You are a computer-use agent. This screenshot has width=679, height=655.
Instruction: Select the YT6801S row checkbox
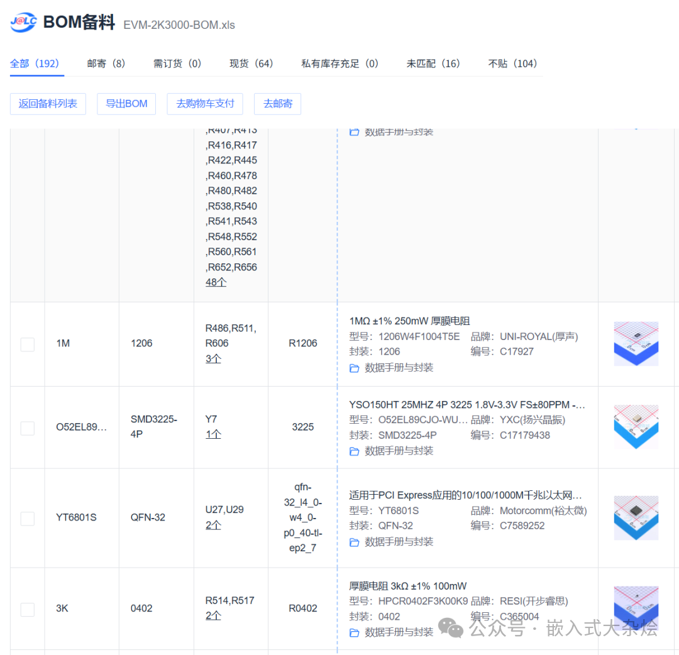[x=27, y=519]
